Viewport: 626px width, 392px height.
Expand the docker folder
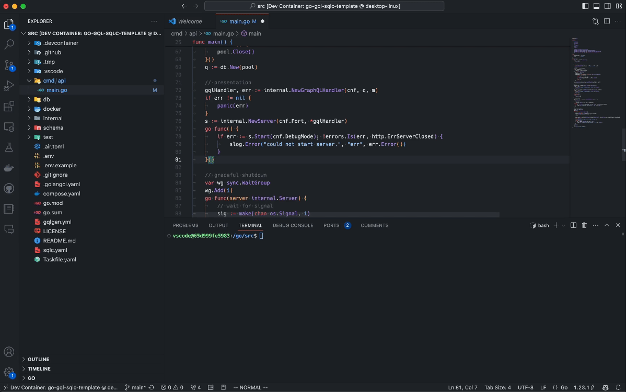coord(29,109)
